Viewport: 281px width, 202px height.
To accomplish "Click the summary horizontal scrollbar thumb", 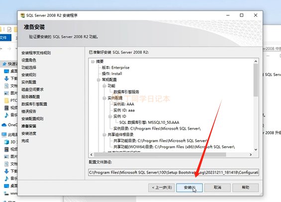I will pos(160,155).
